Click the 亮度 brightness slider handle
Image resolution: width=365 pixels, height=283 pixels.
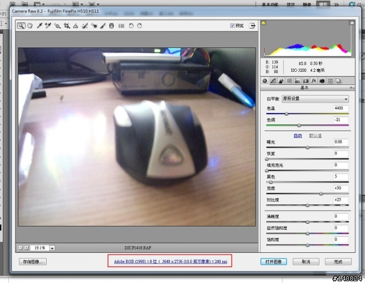pos(321,193)
